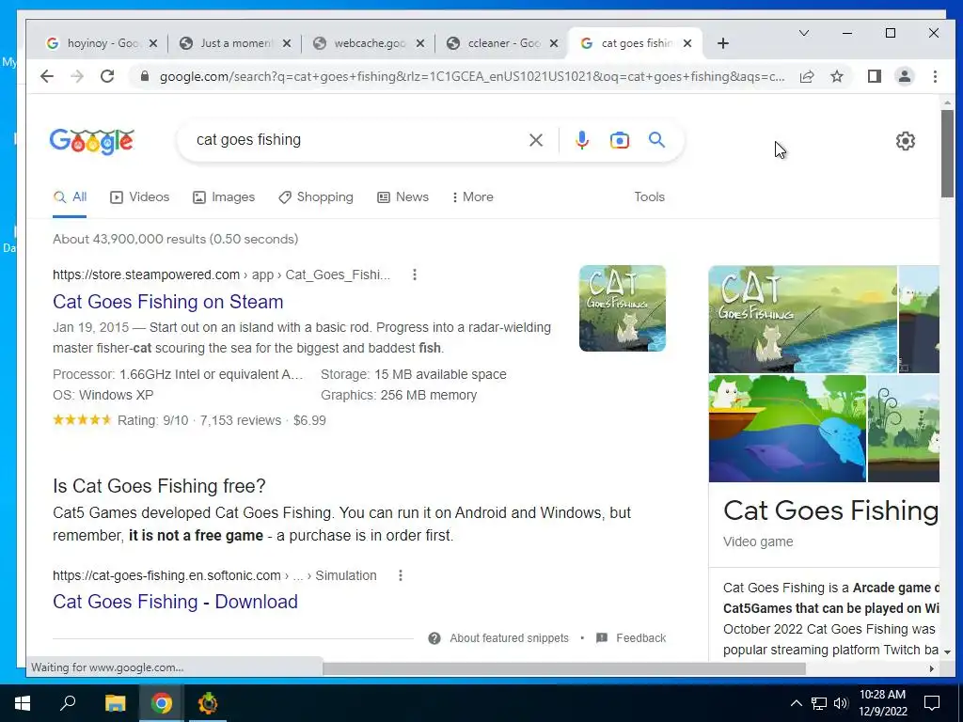This screenshot has height=722, width=963.
Task: Open the Windows notification center
Action: (932, 703)
